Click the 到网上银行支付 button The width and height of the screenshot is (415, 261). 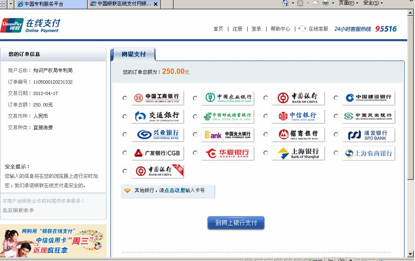pos(236,223)
